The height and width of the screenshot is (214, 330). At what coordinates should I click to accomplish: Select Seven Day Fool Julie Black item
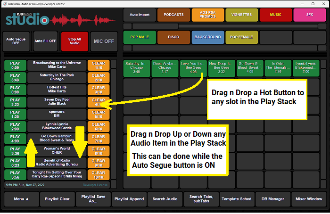[x=57, y=102]
